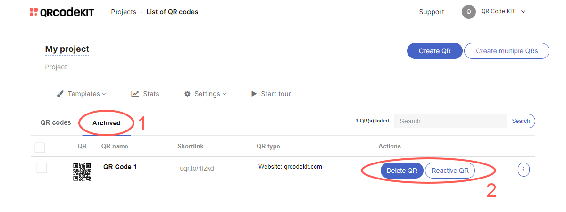Switch to the QR codes tab
The width and height of the screenshot is (566, 212).
(56, 122)
